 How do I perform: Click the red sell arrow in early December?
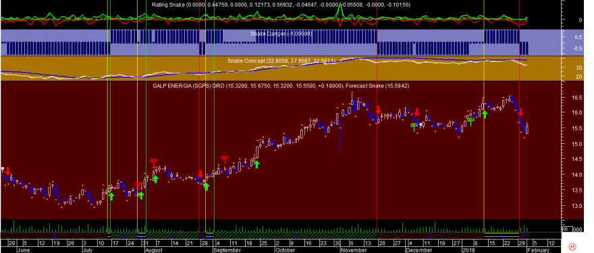(417, 112)
